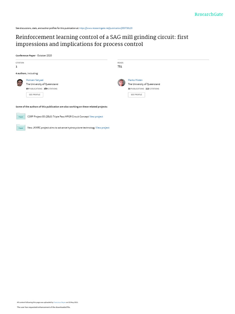Click the 69 publications count for Mohsen
This screenshot has height=314, width=235.
34,89
